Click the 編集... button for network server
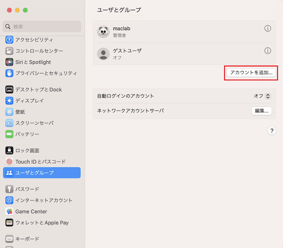 coord(261,111)
